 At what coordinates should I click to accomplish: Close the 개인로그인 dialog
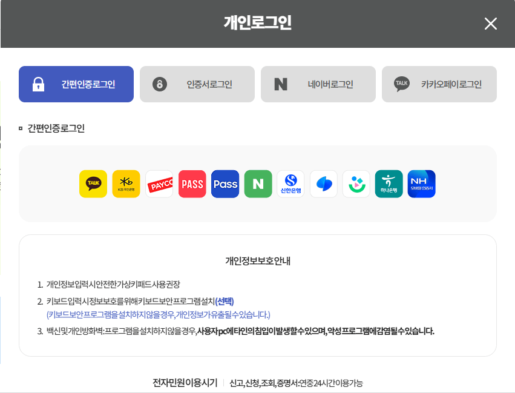coord(491,24)
